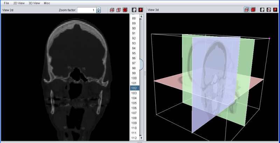
Task: Toggle the solid red cube button in View 3d
Action: (x=253, y=10)
